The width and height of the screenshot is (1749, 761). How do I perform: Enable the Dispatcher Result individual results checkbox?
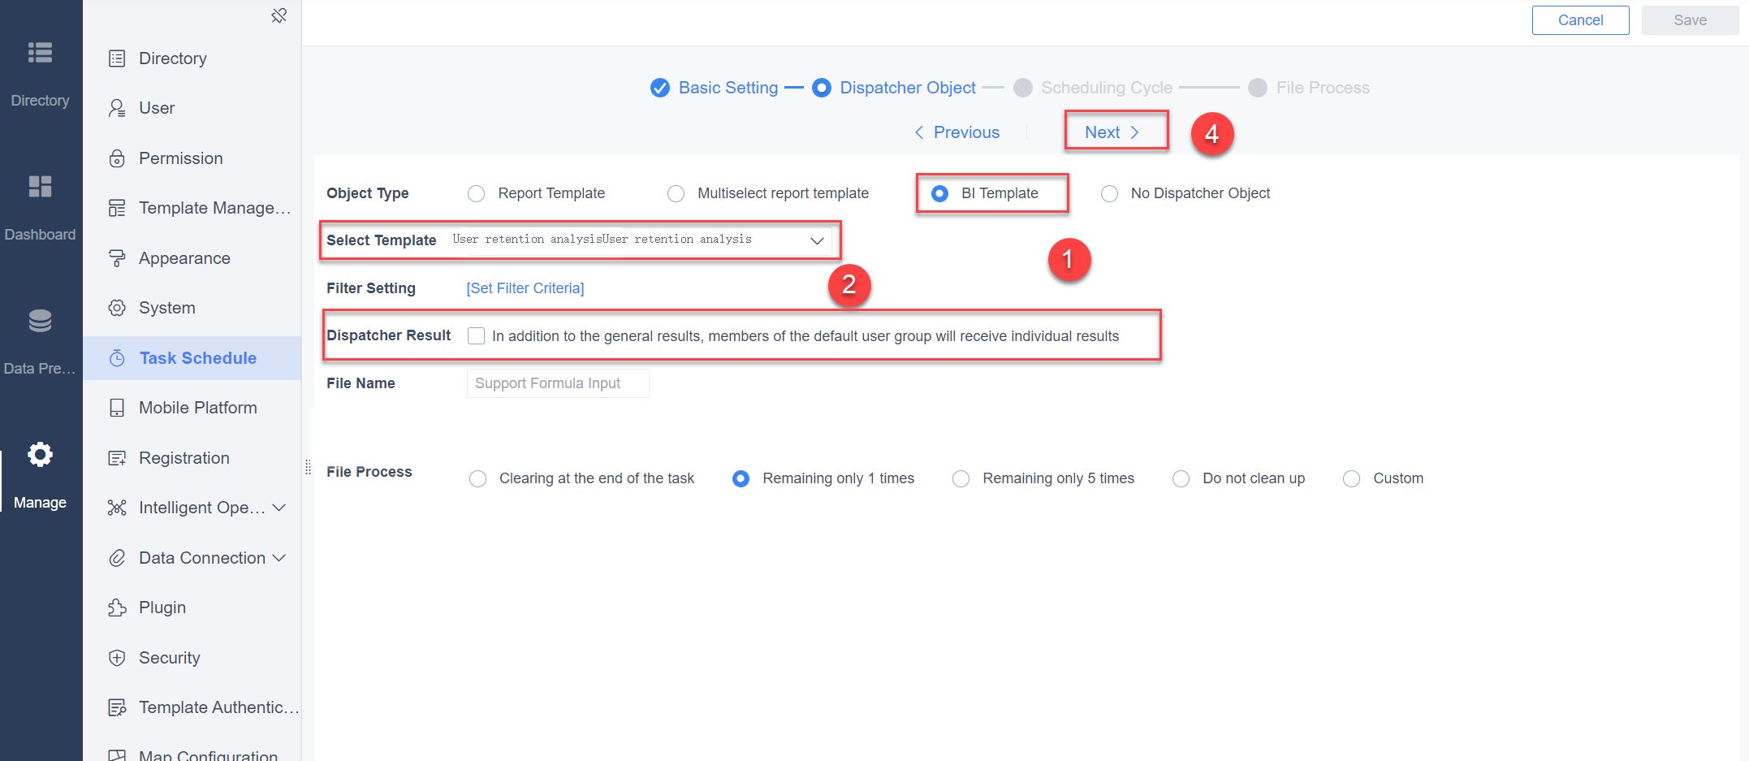477,336
